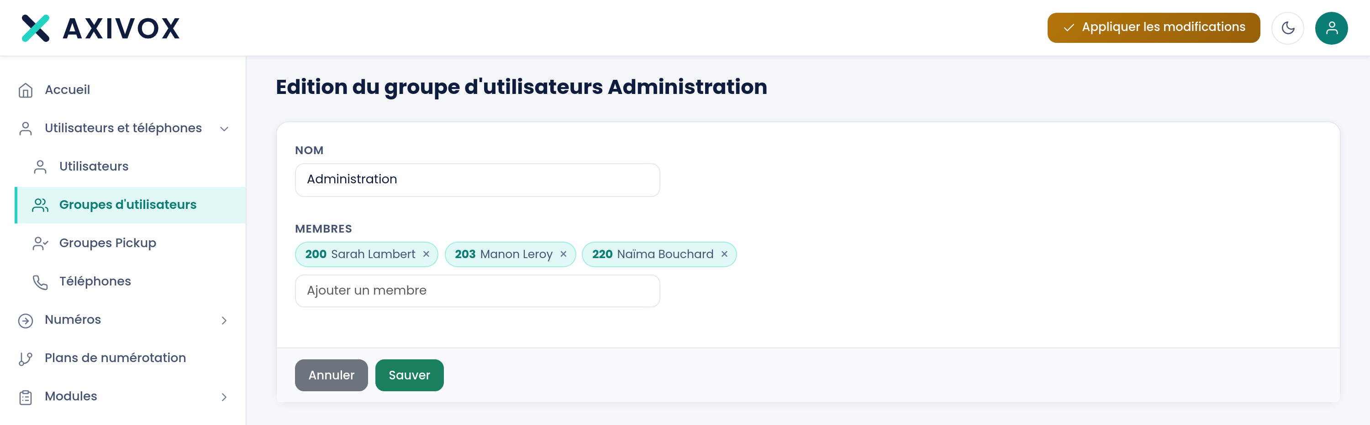1370x425 pixels.
Task: Click the Groupes Pickup icon
Action: [x=41, y=244]
